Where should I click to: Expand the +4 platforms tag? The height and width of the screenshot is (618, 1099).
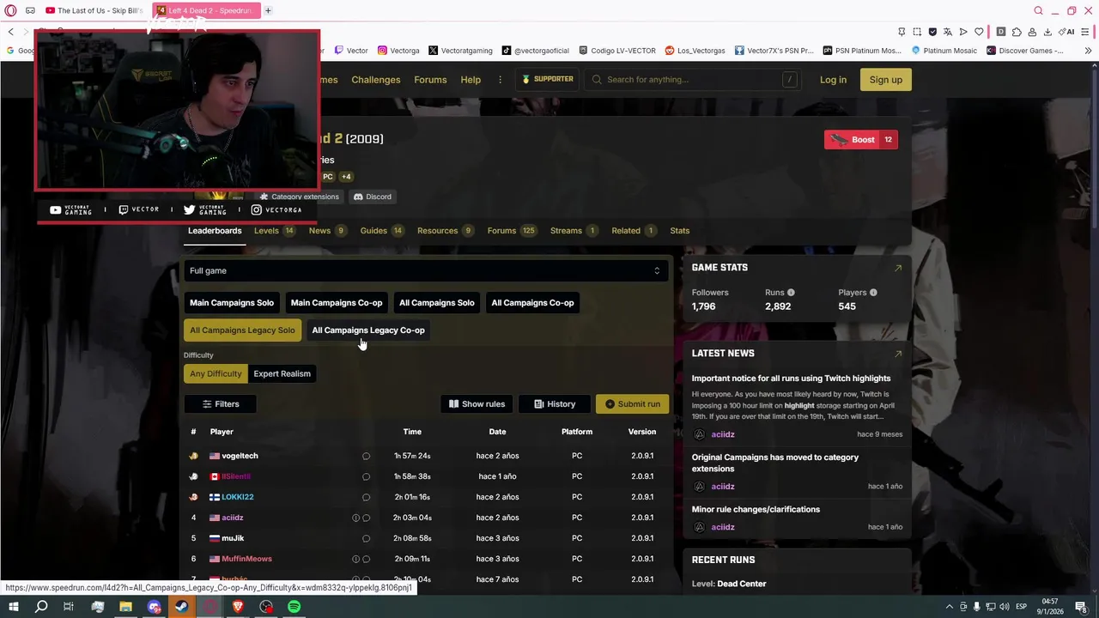[346, 177]
